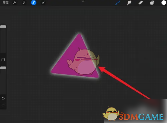
Task: Open the Actions wrench menu
Action: pyautogui.click(x=14, y=3)
